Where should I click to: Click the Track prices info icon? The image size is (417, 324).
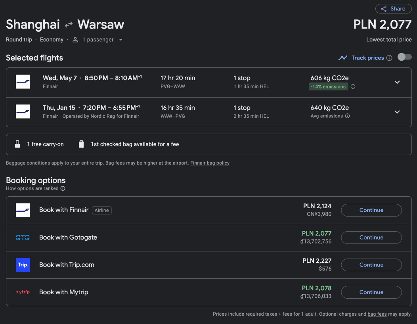coord(389,58)
